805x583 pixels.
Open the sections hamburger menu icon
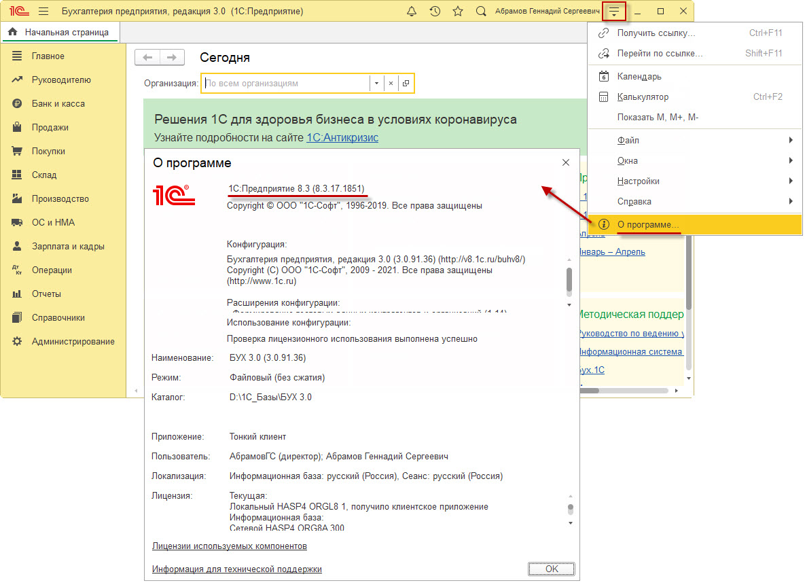pos(43,12)
